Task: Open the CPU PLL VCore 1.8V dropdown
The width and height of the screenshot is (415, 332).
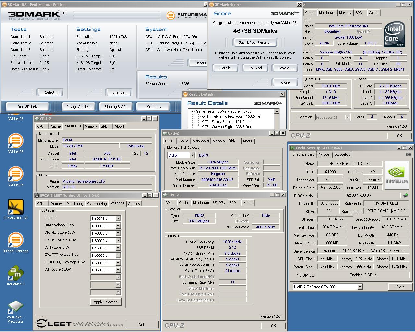Action: [118, 241]
